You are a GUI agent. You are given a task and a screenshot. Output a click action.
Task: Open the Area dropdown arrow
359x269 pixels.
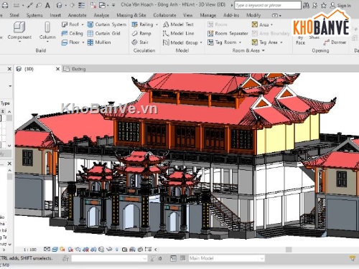click(271, 24)
